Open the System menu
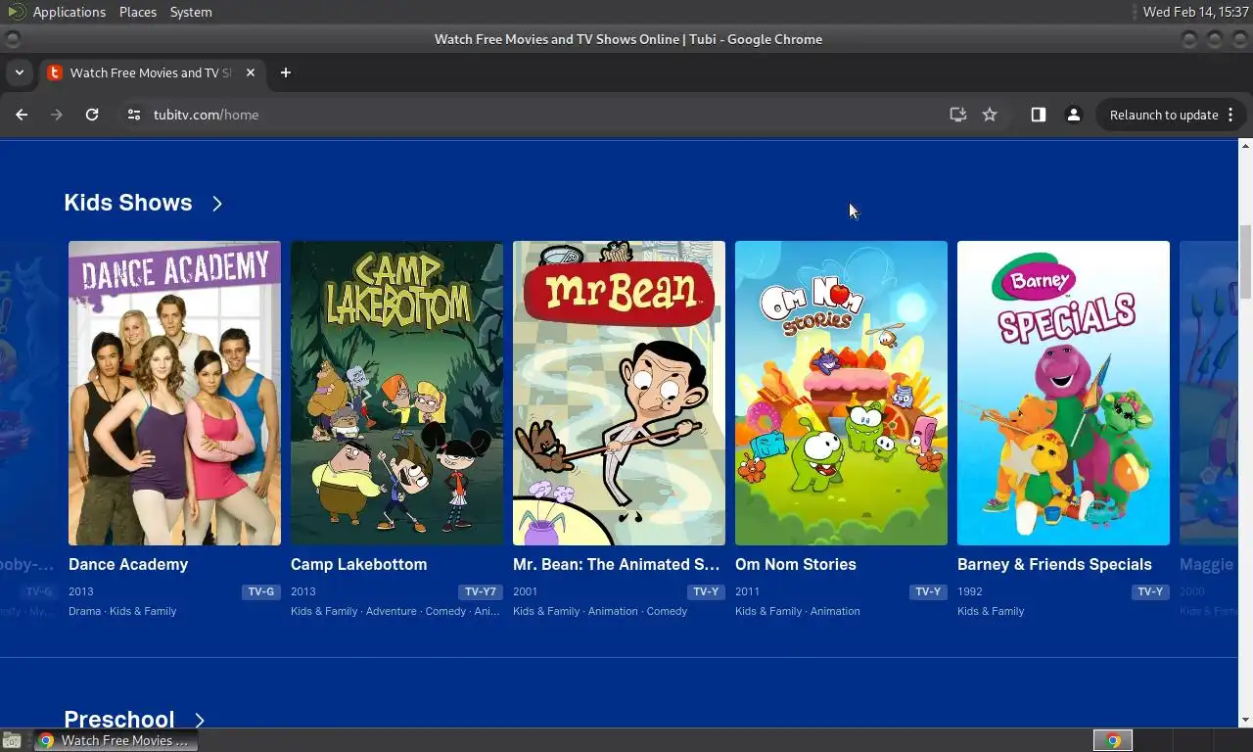This screenshot has width=1253, height=752. click(x=191, y=12)
